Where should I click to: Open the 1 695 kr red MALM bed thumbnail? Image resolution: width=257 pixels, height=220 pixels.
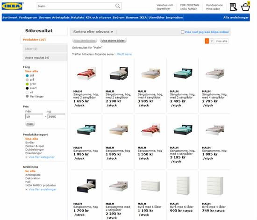(86, 73)
